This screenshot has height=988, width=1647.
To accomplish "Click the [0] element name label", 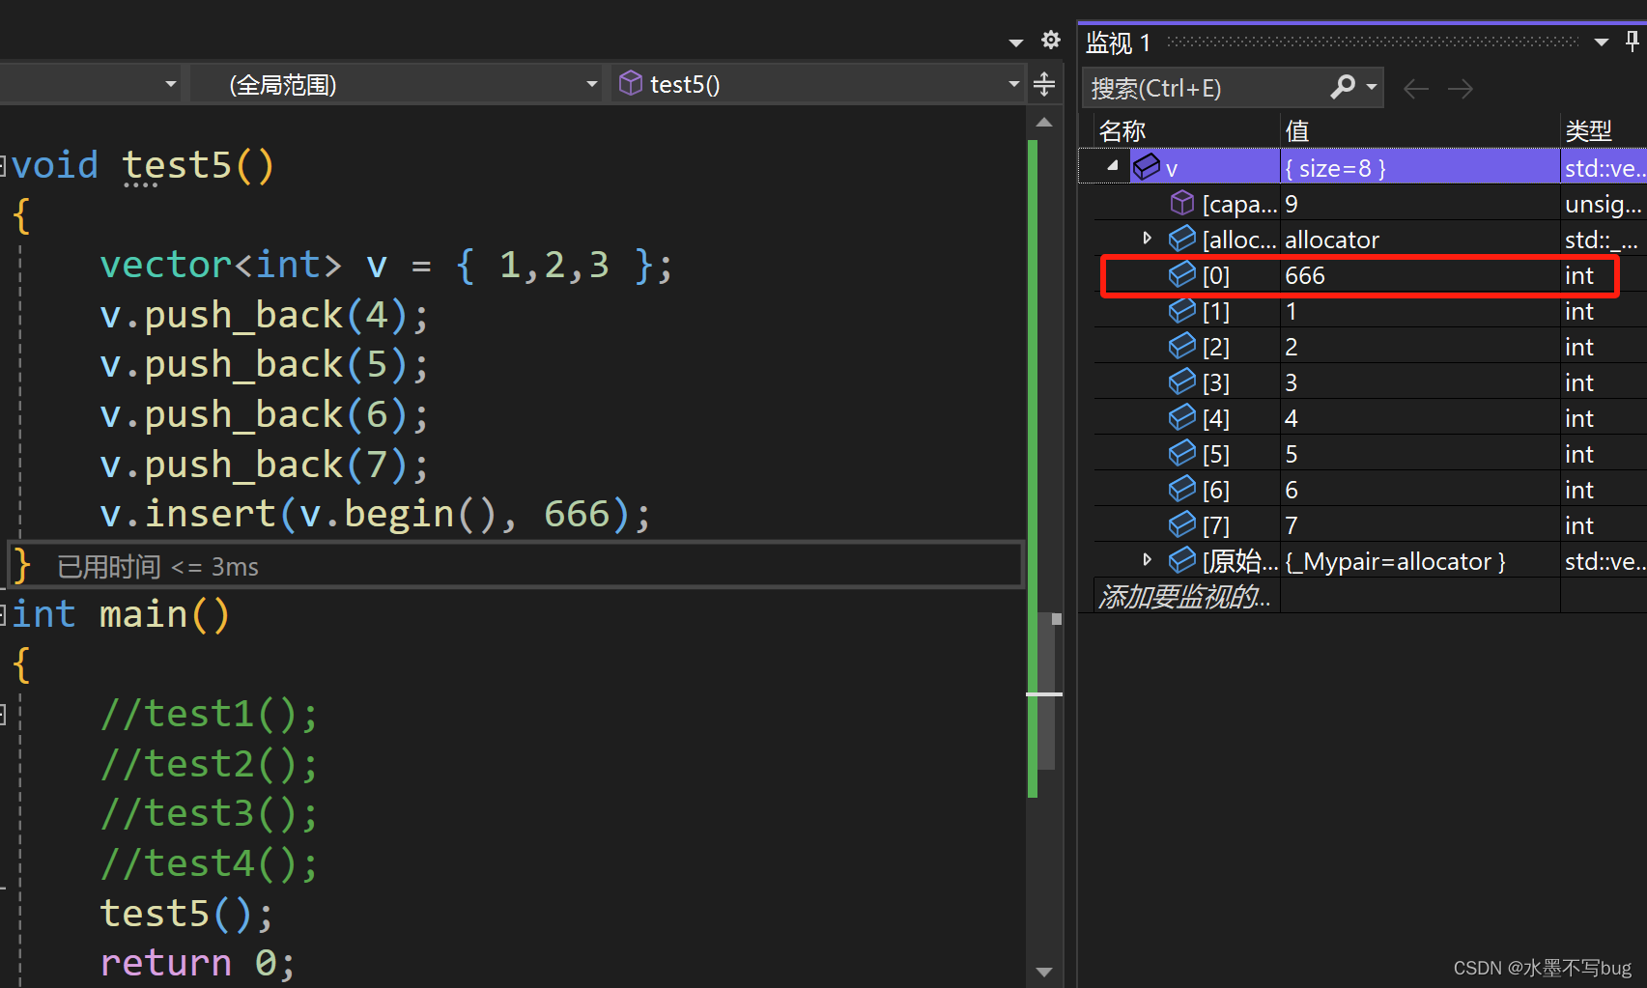I will point(1216,275).
